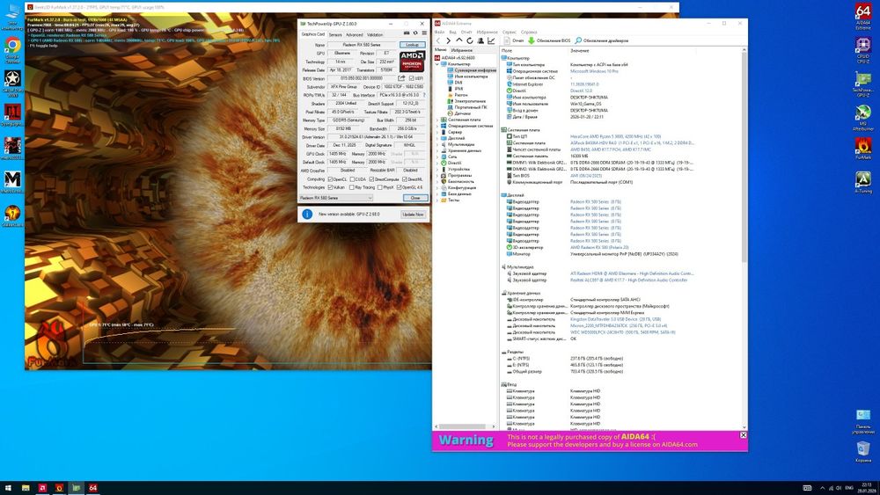Click the AIDA64 forward navigation arrow

click(x=448, y=41)
